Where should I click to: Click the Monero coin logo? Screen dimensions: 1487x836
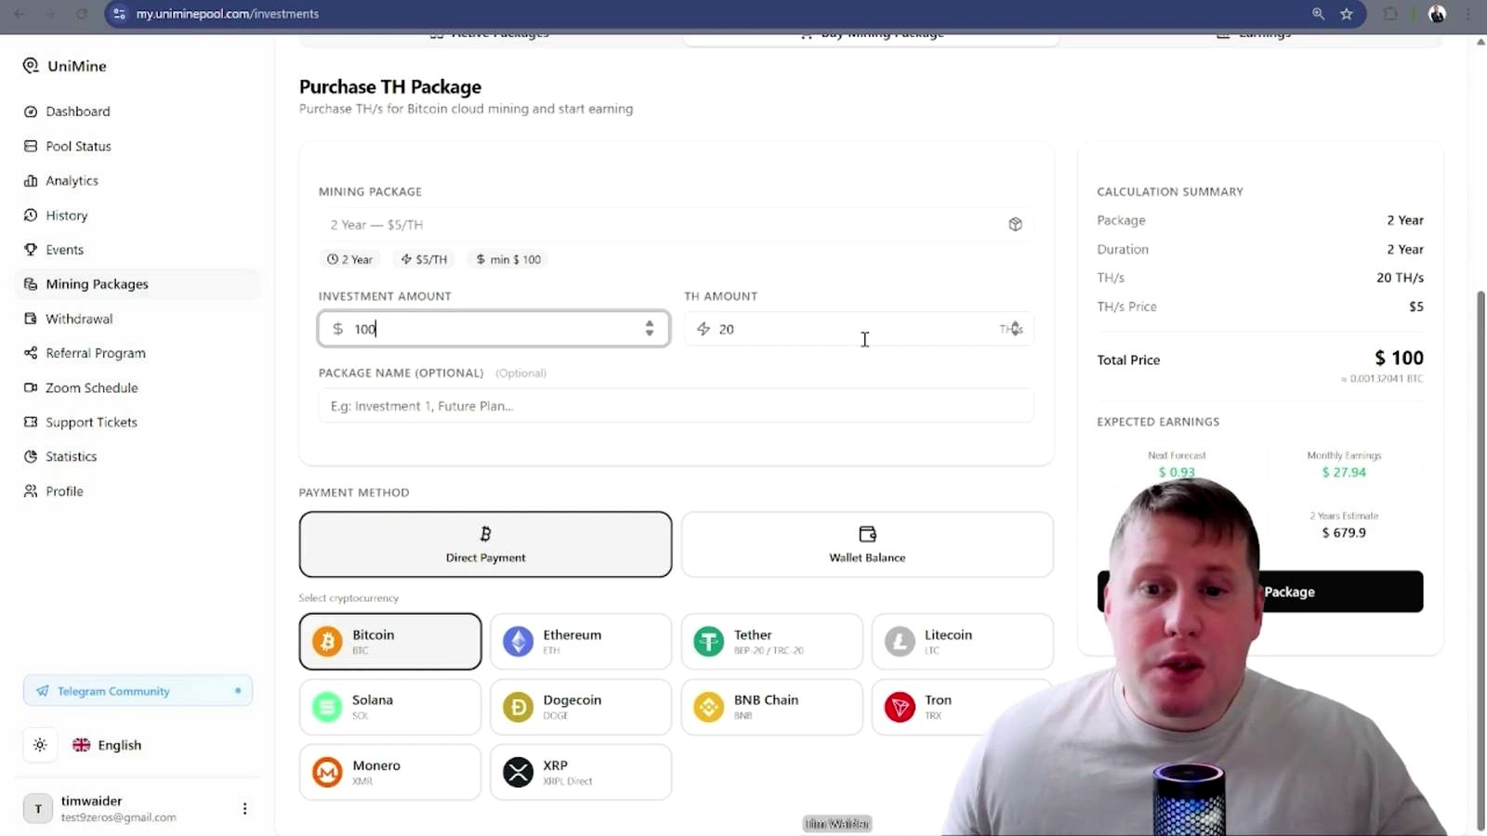(327, 772)
